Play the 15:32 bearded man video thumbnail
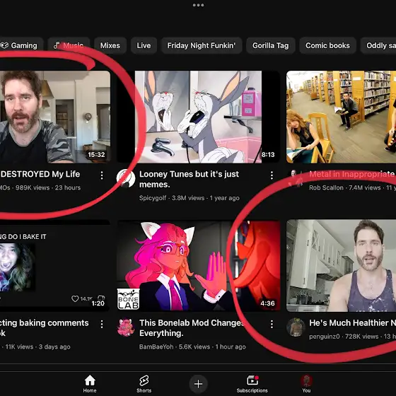The height and width of the screenshot is (396, 396). (55, 117)
